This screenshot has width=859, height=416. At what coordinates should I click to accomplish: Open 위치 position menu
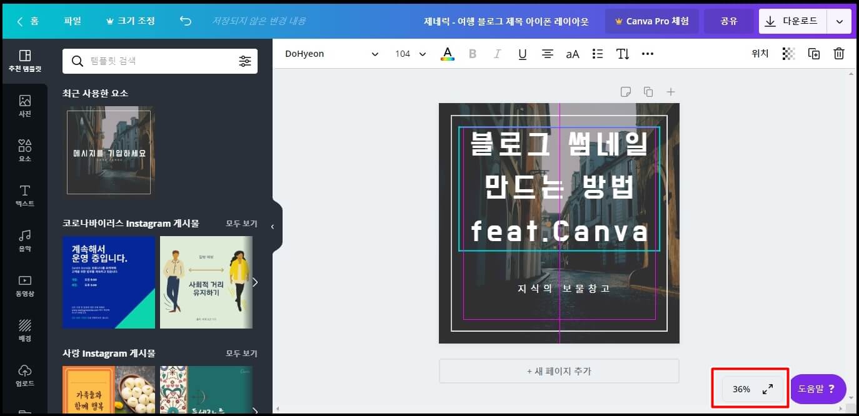click(760, 54)
